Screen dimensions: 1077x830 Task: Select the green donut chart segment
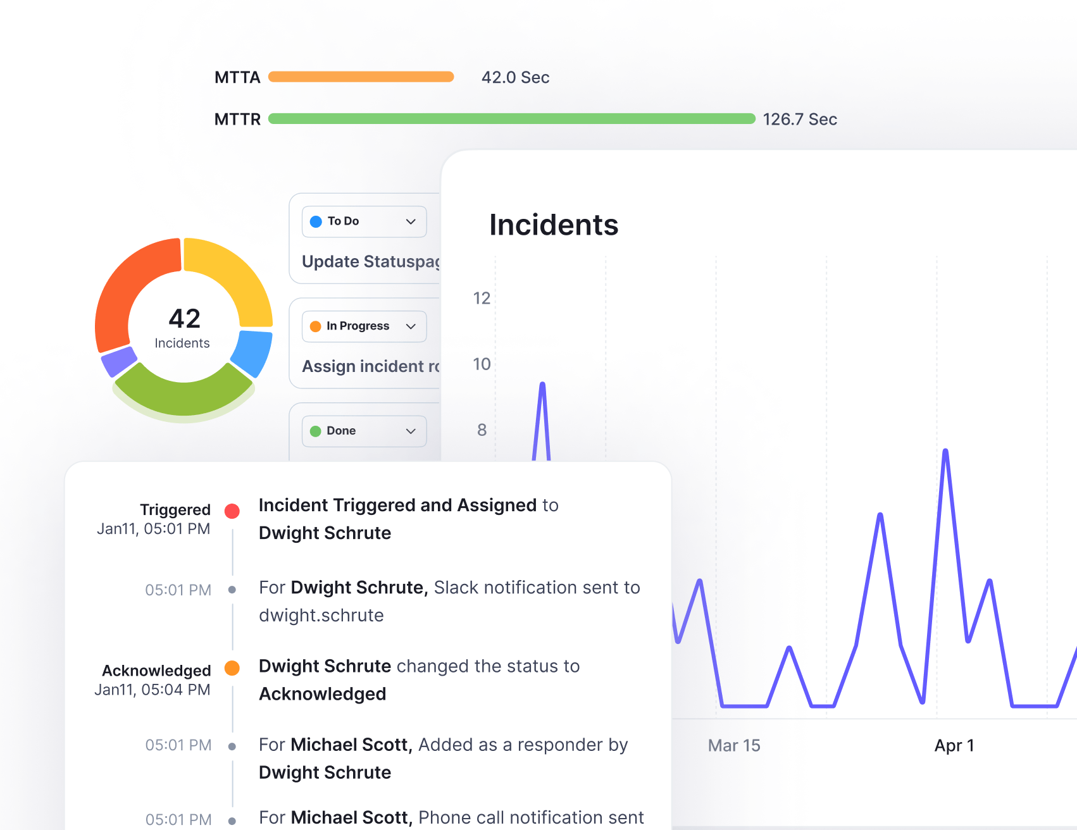pyautogui.click(x=184, y=395)
